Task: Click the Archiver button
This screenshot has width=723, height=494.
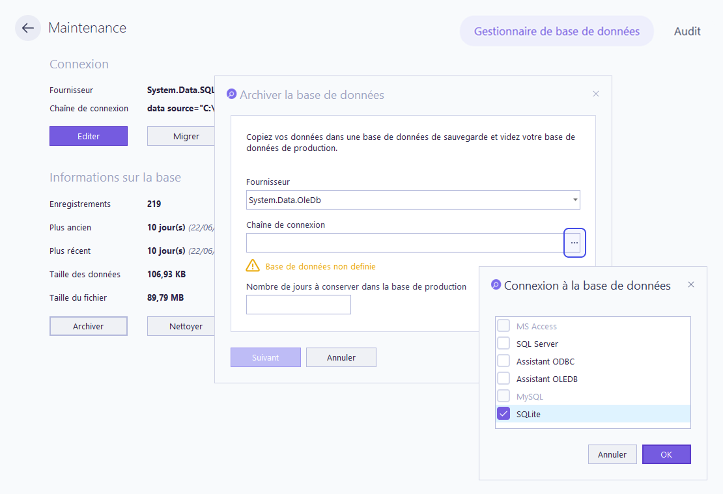Action: pyautogui.click(x=89, y=326)
